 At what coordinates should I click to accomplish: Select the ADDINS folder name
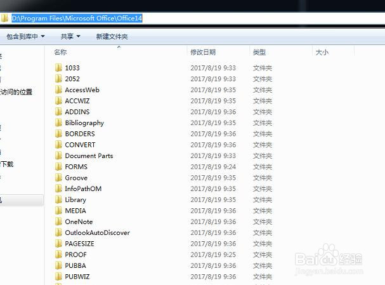tap(77, 112)
